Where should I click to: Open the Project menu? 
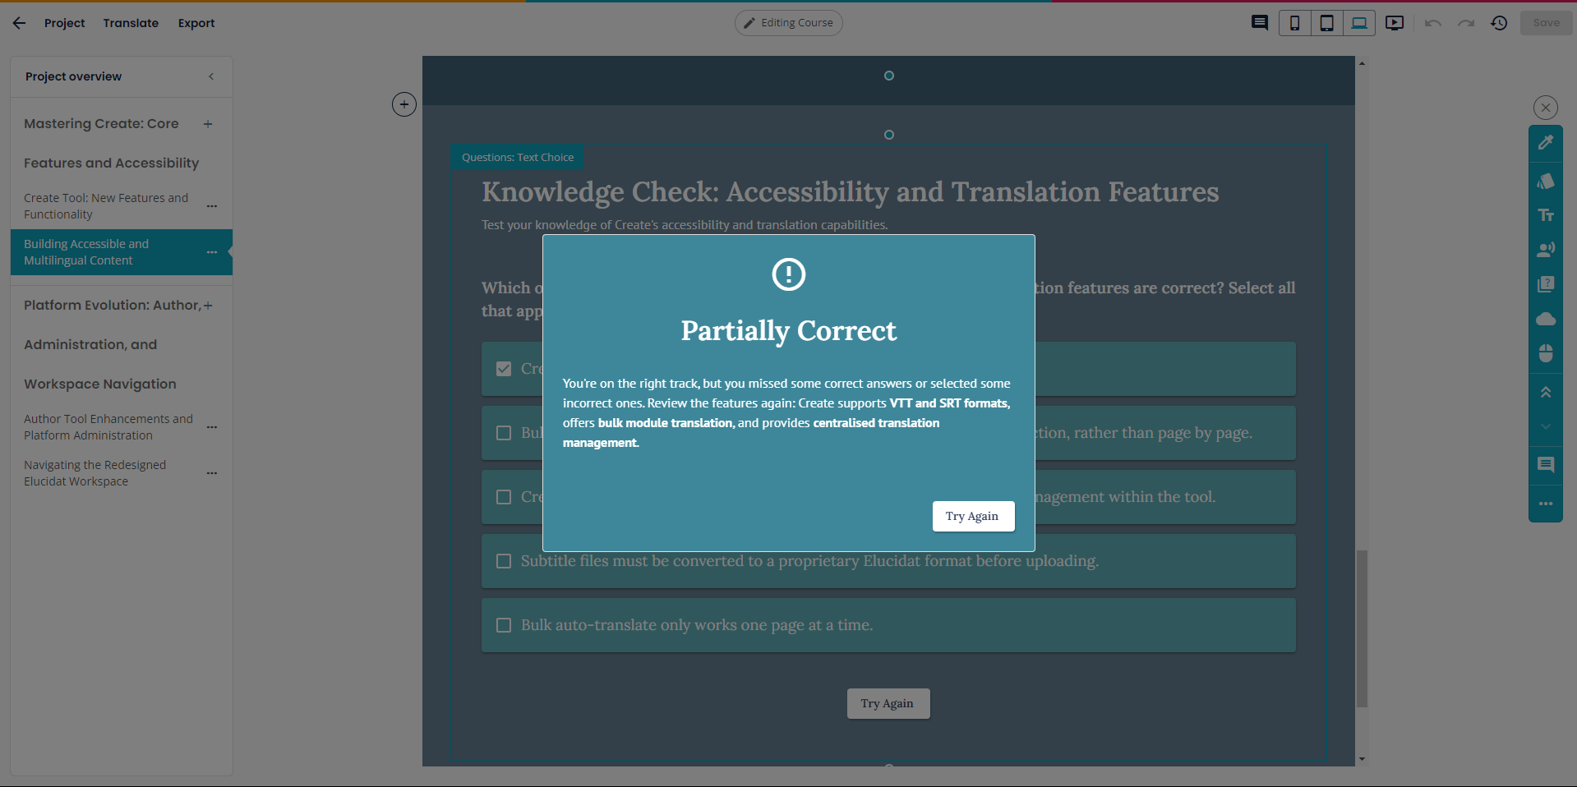click(64, 23)
